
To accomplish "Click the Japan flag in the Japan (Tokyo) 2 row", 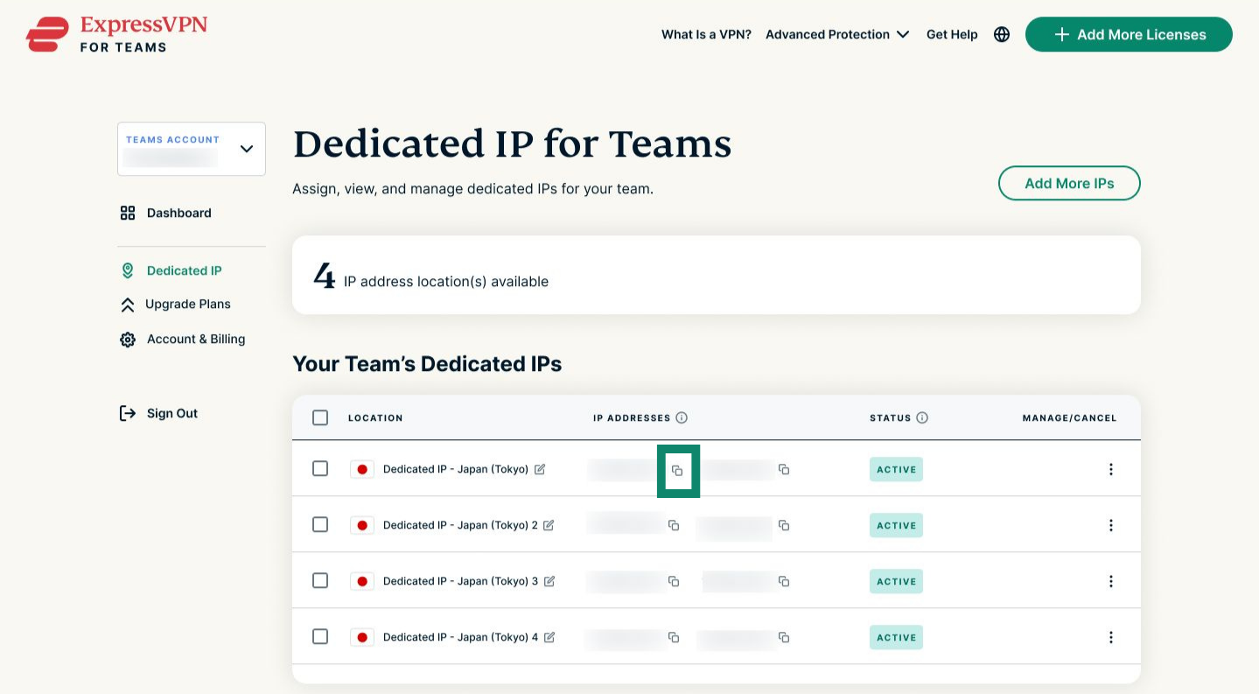I will (x=362, y=525).
